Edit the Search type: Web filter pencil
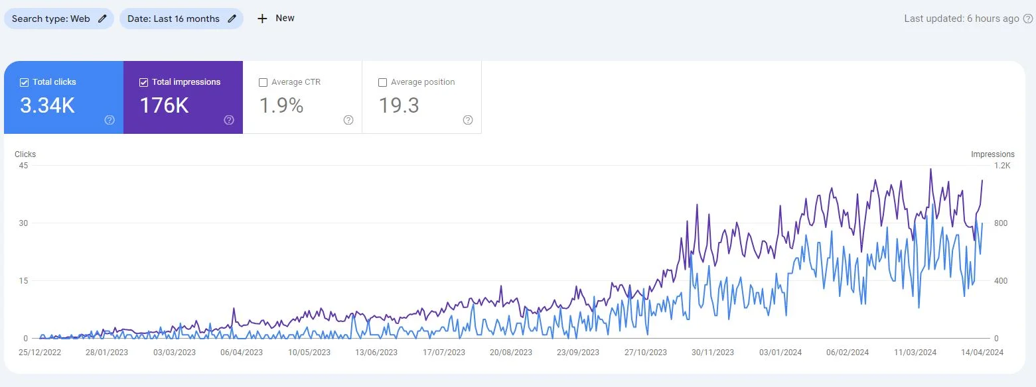1036x387 pixels. pyautogui.click(x=102, y=19)
